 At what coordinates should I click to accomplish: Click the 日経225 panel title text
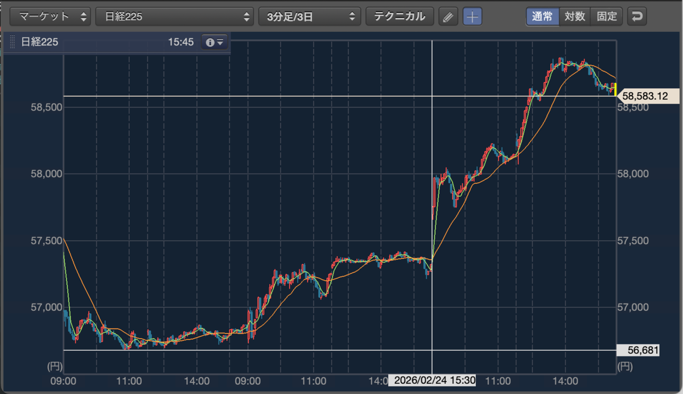39,42
